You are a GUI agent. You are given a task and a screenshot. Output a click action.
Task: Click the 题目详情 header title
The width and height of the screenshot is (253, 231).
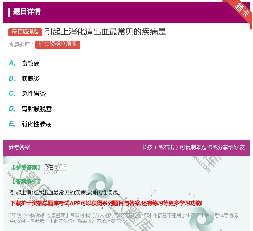pos(27,11)
